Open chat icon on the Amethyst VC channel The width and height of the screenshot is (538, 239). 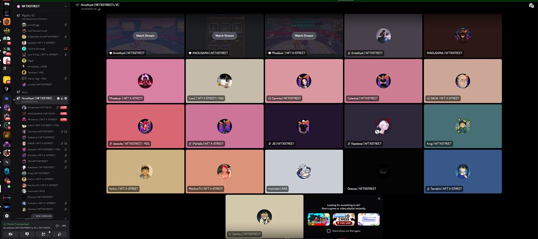tap(58, 98)
